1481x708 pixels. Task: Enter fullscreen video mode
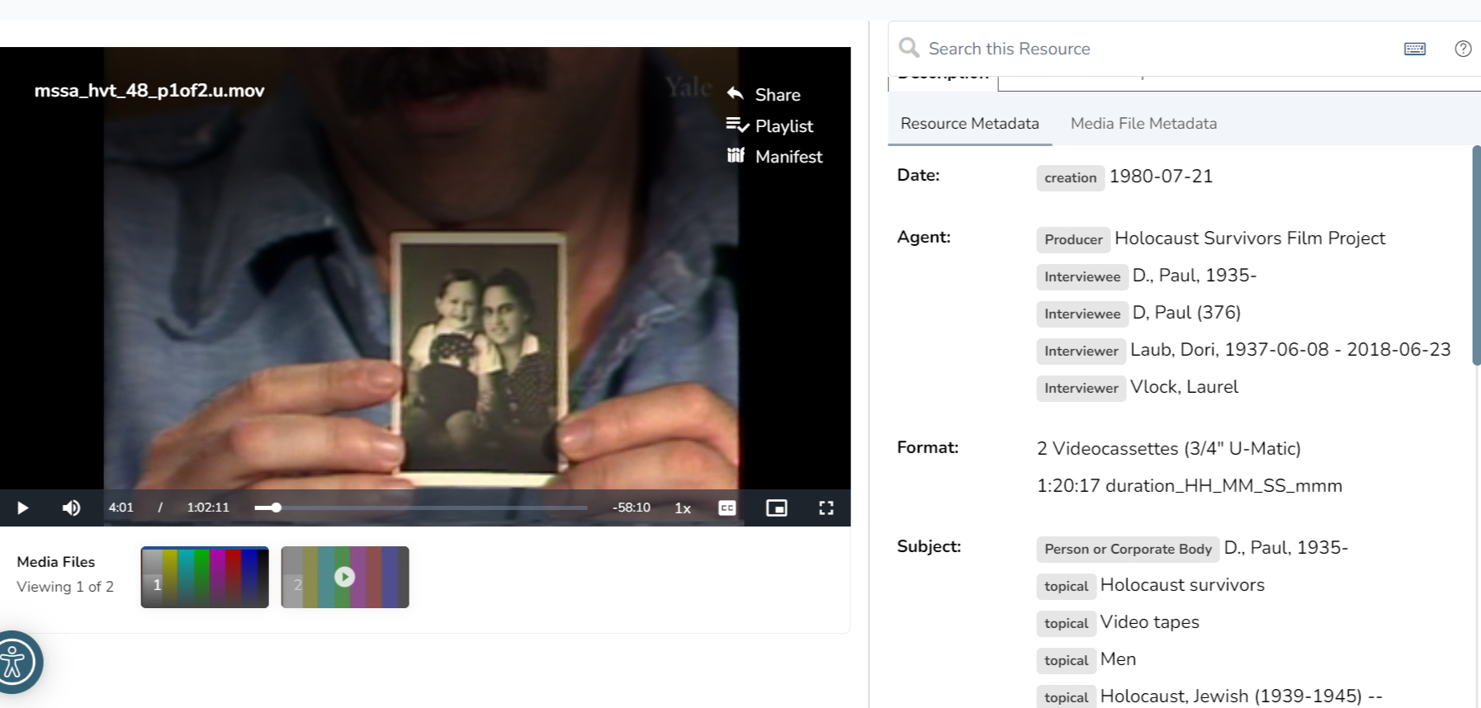[x=826, y=507]
